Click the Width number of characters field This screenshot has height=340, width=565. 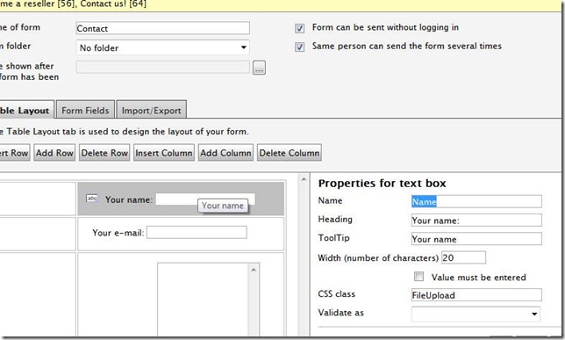[463, 257]
